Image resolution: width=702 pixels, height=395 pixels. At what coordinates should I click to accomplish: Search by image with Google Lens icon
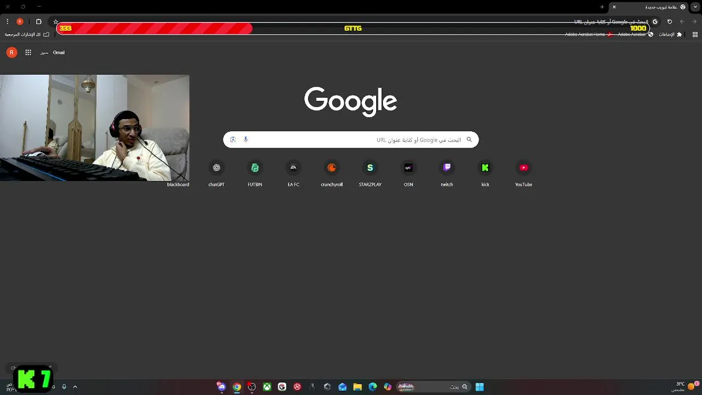click(233, 139)
